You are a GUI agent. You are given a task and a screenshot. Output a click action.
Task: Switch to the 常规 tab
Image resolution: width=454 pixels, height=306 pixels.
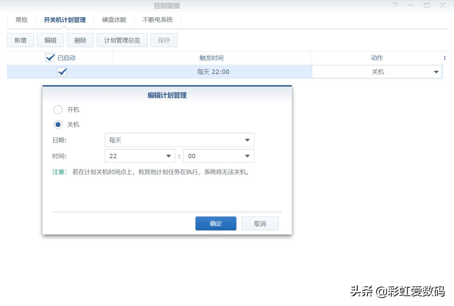[21, 19]
